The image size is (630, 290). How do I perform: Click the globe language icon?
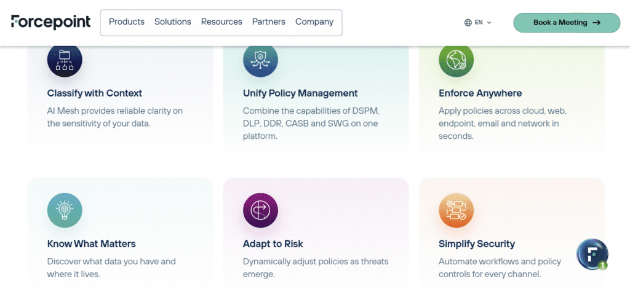(468, 23)
